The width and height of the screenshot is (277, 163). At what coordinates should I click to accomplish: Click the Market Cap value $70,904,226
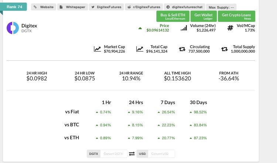coord(114,51)
